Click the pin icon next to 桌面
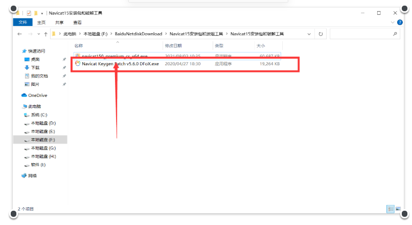The image size is (412, 225). [x=64, y=60]
